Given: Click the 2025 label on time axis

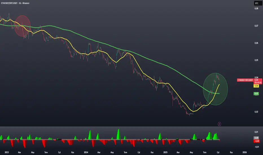Looking at the screenshot, I should (x=165, y=152).
